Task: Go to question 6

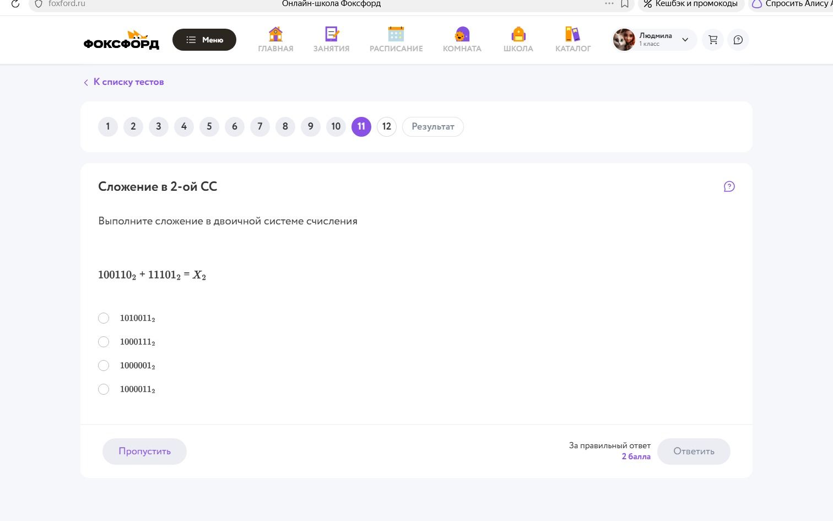Action: point(235,126)
